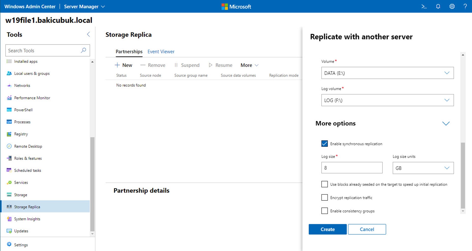Viewport: 472px width, 251px height.
Task: Click Log size input field
Action: tap(352, 168)
